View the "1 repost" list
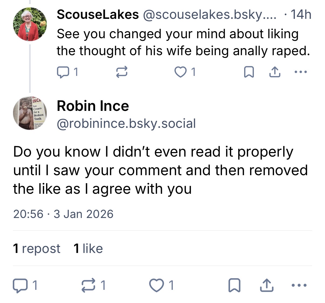The height and width of the screenshot is (303, 325). click(x=37, y=248)
